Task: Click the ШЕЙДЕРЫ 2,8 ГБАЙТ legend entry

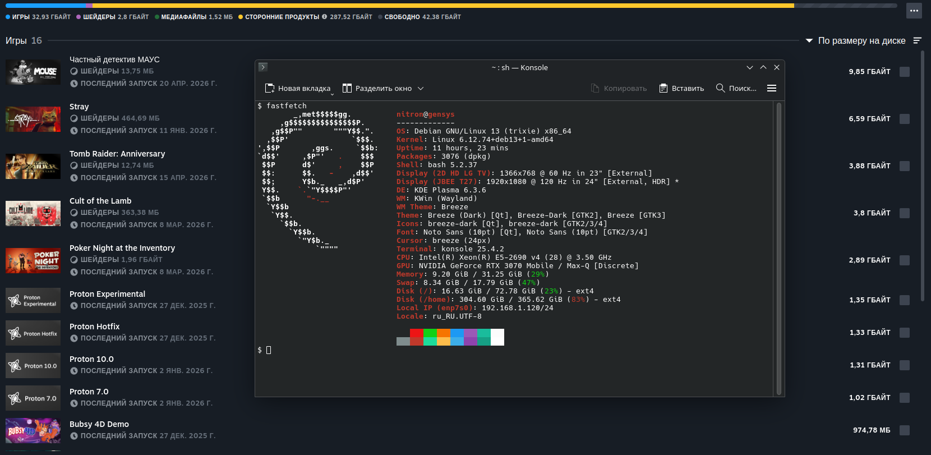Action: pyautogui.click(x=113, y=17)
